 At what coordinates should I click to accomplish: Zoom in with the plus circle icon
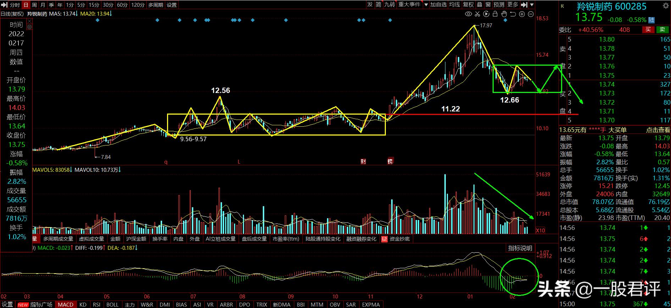(522, 14)
